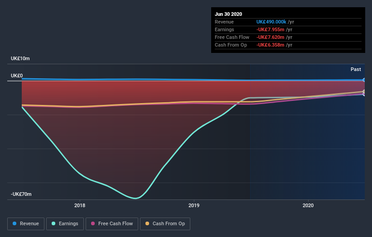Screen dimensions: 372x237
Task: Click the -UK£6.358m cash from op value
Action: coord(270,45)
